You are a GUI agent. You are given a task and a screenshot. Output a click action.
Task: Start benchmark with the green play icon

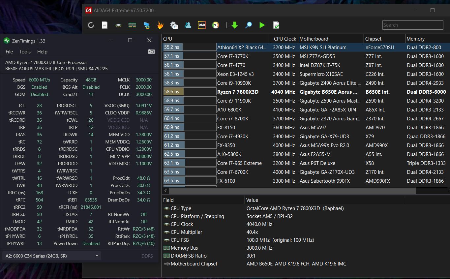[x=262, y=25]
